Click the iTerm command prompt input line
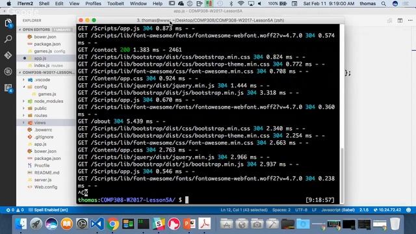This screenshot has height=234, width=416. point(208,200)
